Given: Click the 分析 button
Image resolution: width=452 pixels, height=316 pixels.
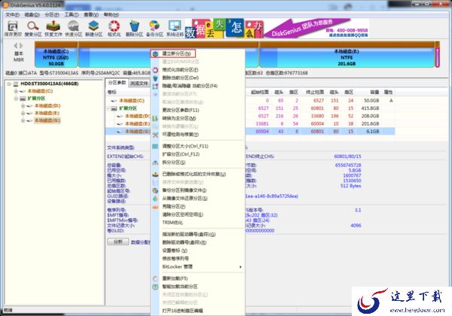Looking at the screenshot, I should (x=118, y=242).
